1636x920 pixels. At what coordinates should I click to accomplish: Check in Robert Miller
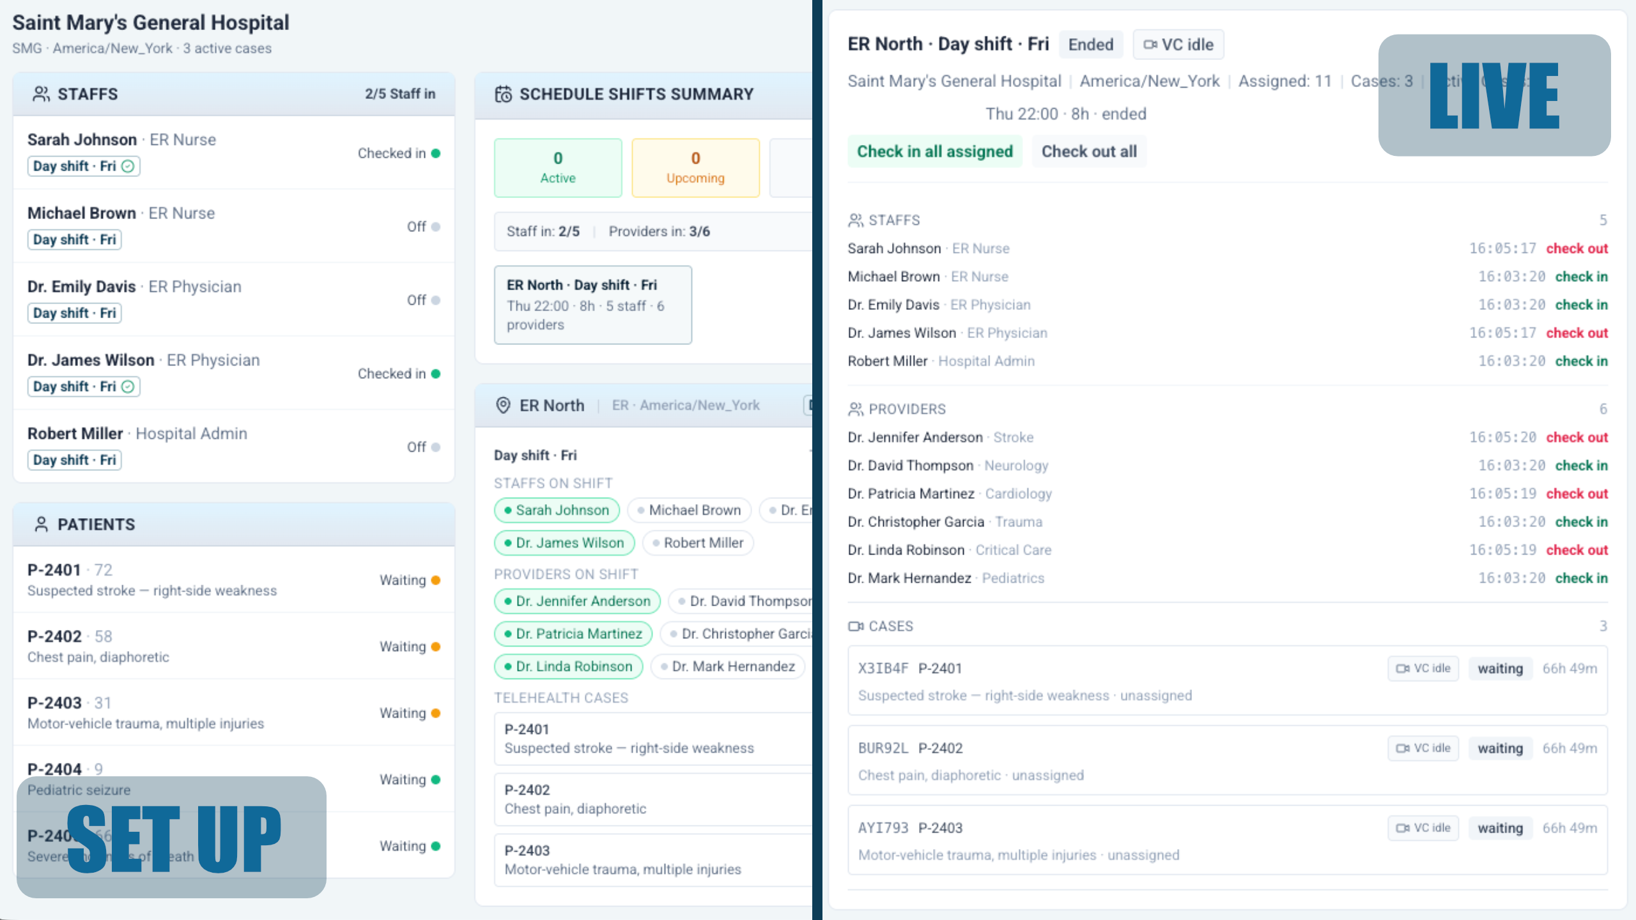1581,361
